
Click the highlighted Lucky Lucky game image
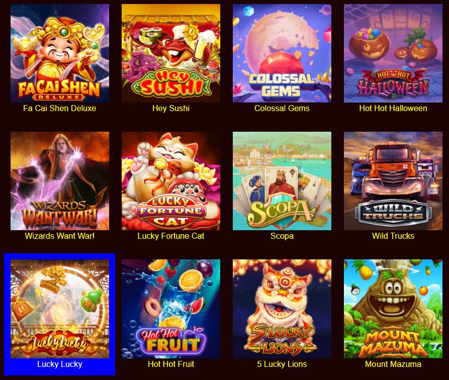pos(59,309)
